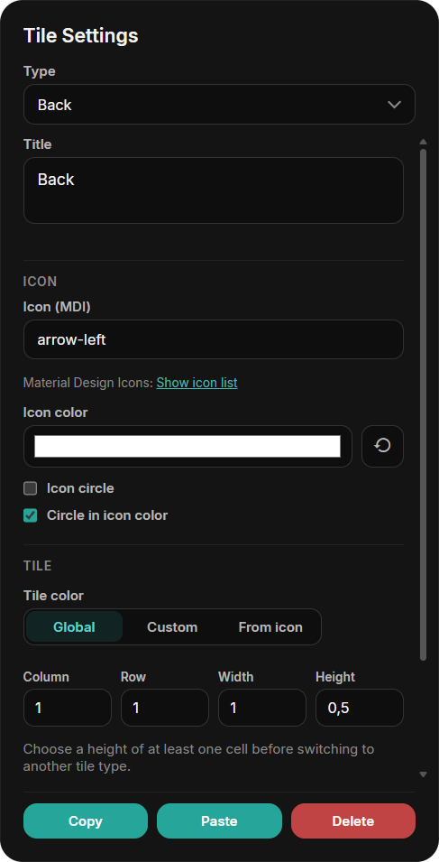
Task: Enable the Icon circle checkbox
Action: pyautogui.click(x=30, y=488)
